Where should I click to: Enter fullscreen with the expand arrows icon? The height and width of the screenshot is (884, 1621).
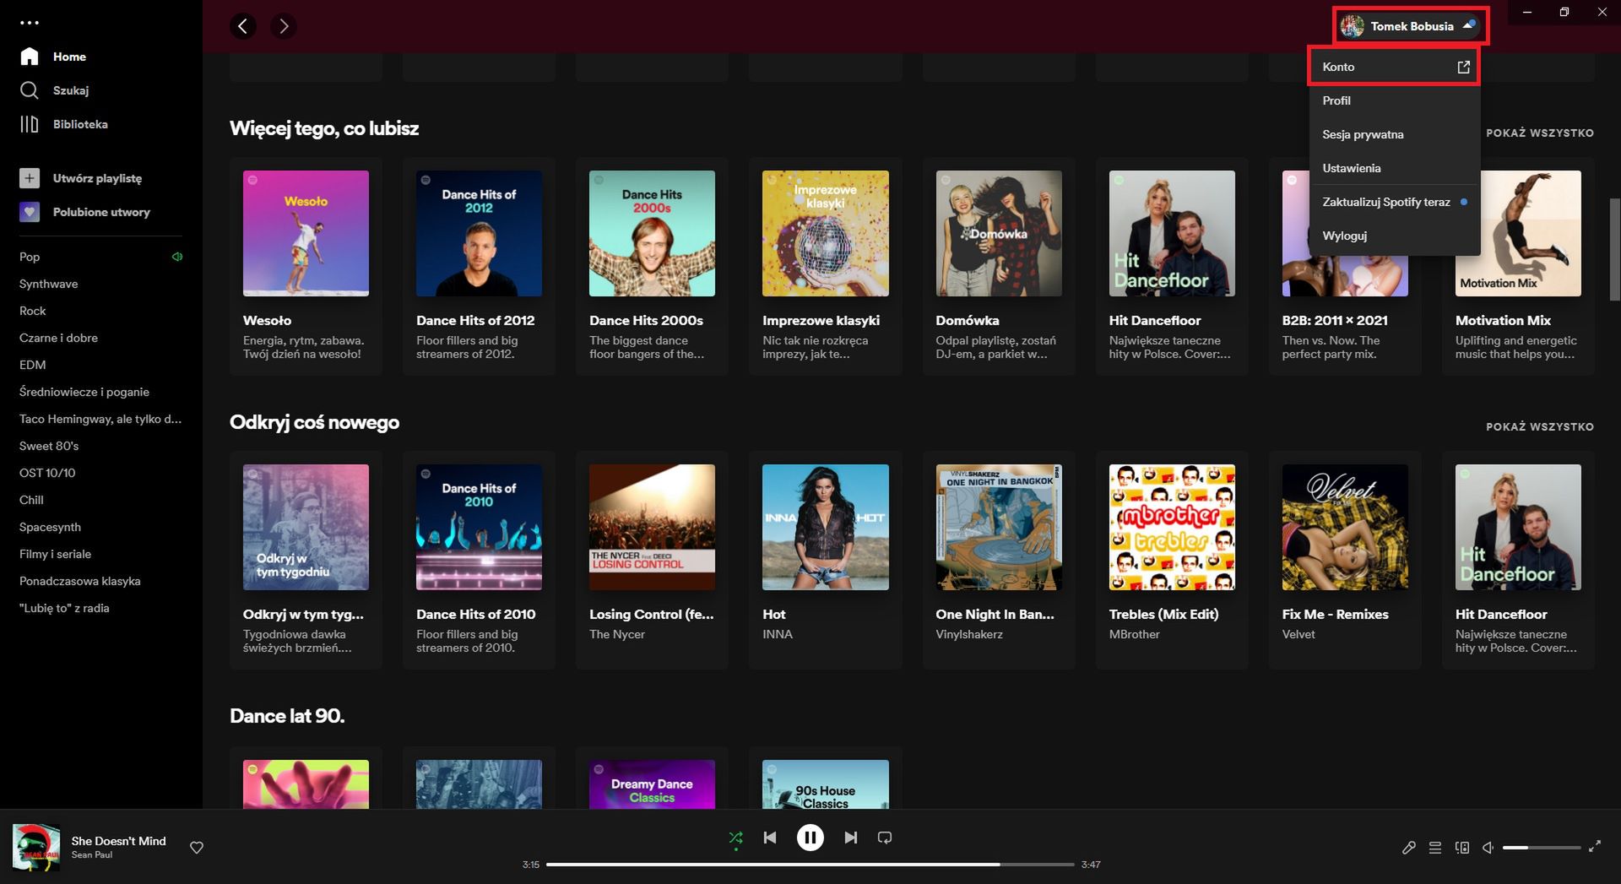[x=1597, y=847]
